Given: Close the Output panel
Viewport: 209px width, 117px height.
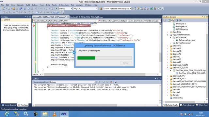Looking at the screenshot, I should (x=160, y=79).
